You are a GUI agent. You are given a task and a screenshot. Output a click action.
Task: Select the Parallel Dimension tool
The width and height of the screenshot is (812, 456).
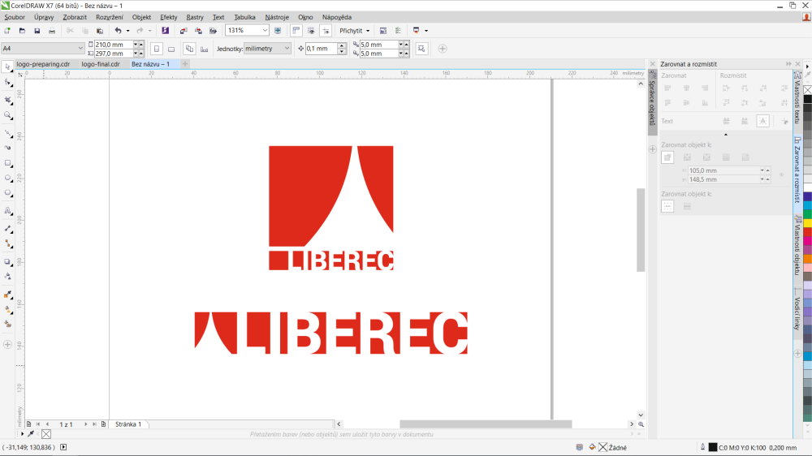[7, 228]
